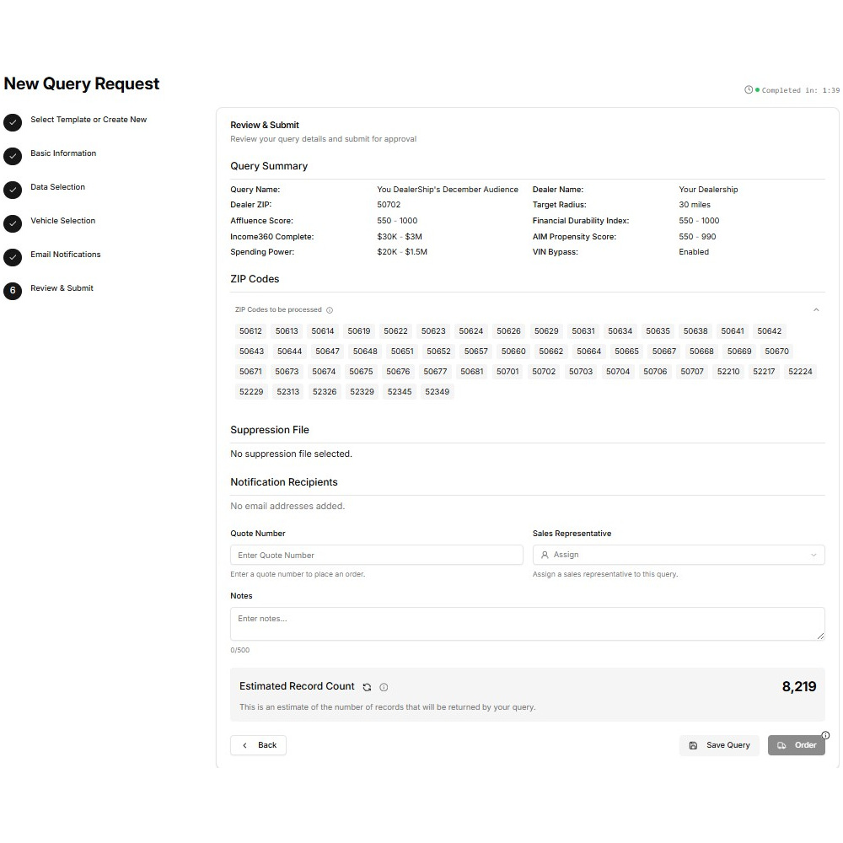Viewport: 843px width, 843px height.
Task: Click the clock icon near completion time
Action: tap(748, 90)
